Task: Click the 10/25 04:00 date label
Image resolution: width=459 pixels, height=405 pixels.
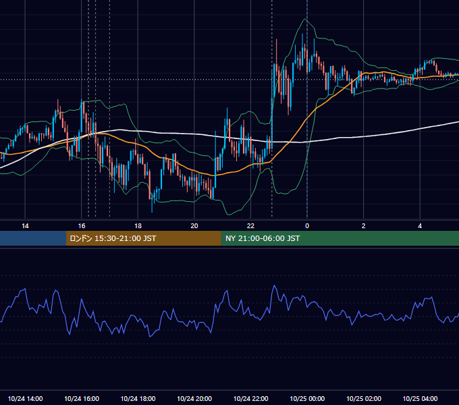Action: pos(420,398)
